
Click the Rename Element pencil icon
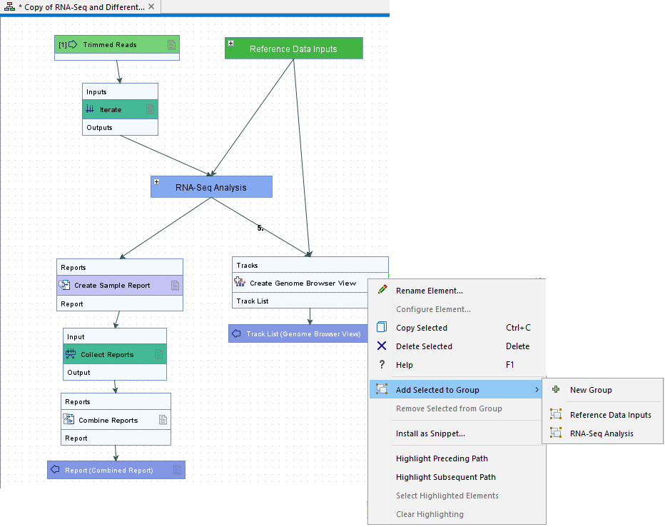coord(381,290)
